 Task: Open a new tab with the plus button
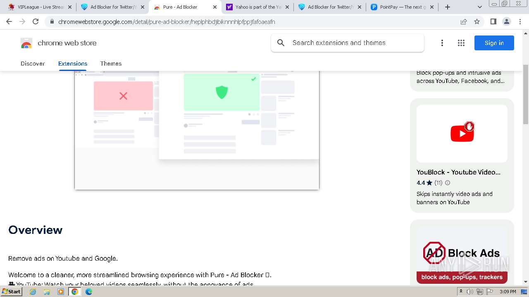point(448,7)
